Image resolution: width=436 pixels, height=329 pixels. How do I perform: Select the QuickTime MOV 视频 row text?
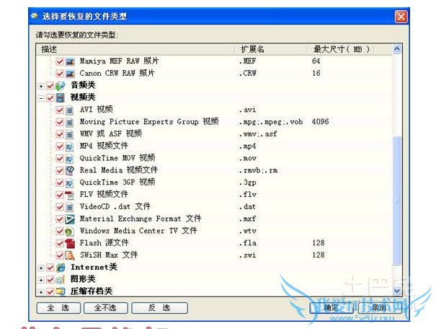tap(117, 158)
